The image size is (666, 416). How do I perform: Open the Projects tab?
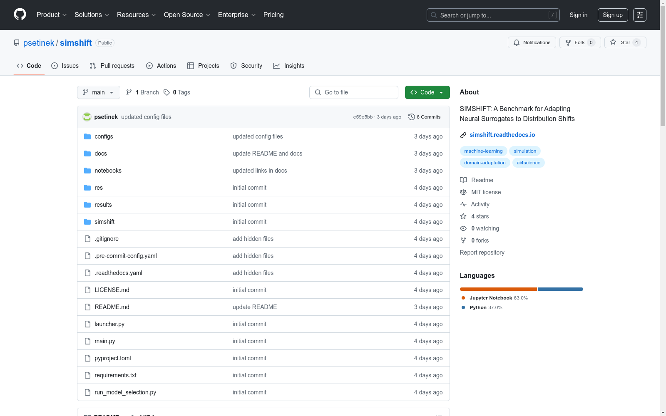tap(203, 66)
